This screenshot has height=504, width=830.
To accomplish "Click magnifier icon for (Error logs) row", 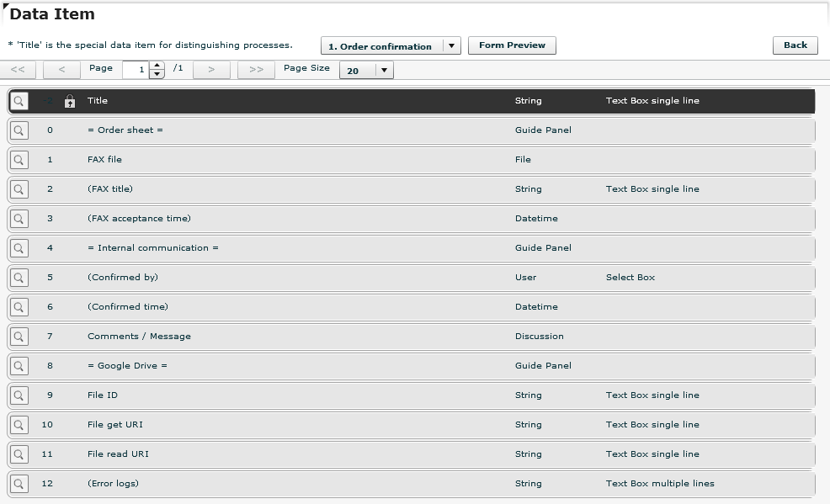I will pos(19,484).
